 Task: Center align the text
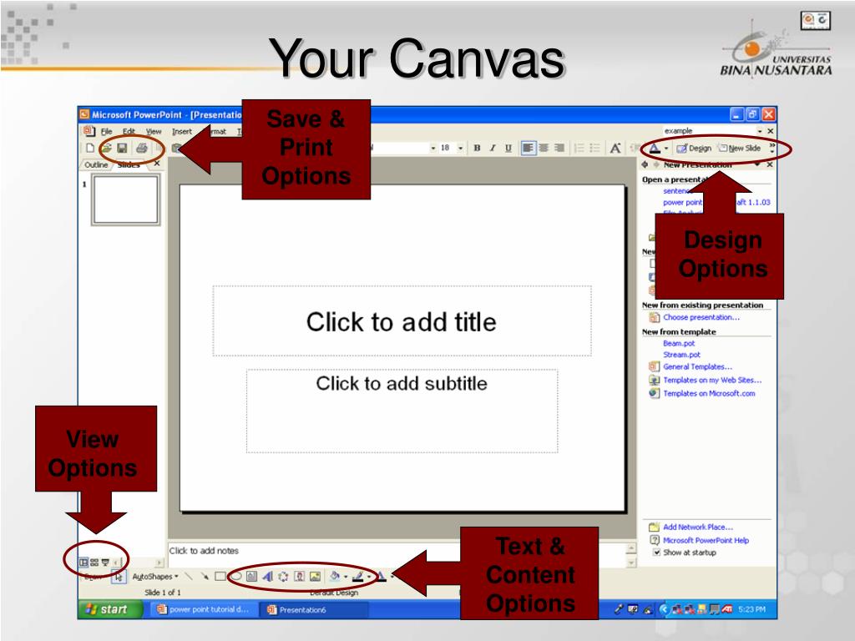click(x=544, y=148)
